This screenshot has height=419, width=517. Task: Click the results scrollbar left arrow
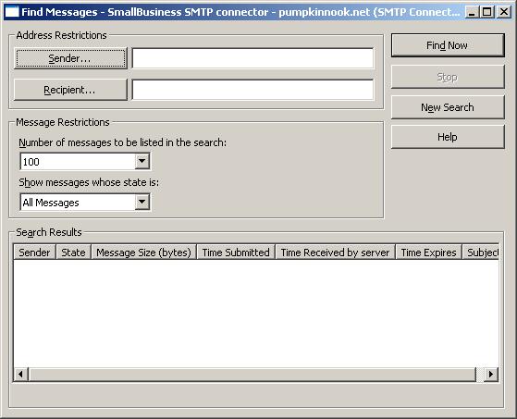(20, 375)
